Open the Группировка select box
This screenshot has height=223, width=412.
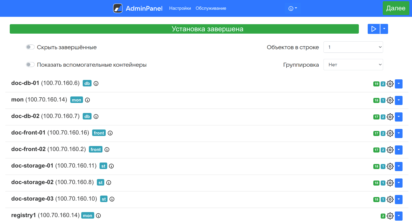click(353, 65)
